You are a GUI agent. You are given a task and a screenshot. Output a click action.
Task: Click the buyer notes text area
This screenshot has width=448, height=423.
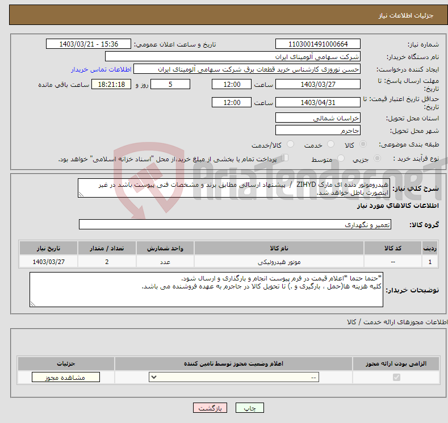pos(206,290)
